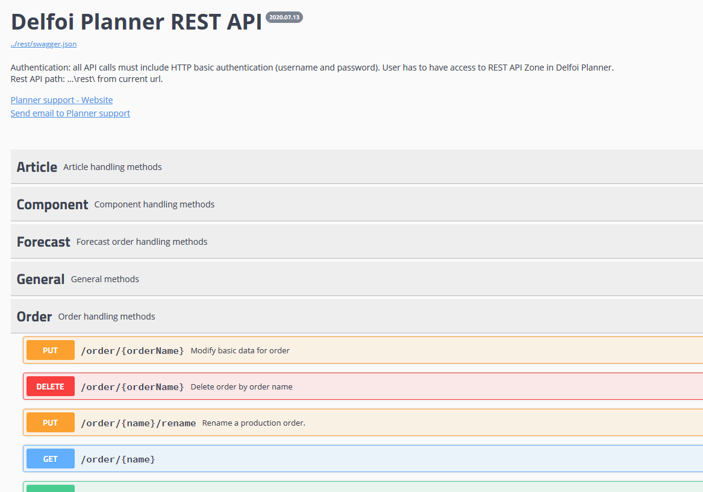Expand the Forecast section
Viewport: 703px width, 492px height.
point(43,242)
